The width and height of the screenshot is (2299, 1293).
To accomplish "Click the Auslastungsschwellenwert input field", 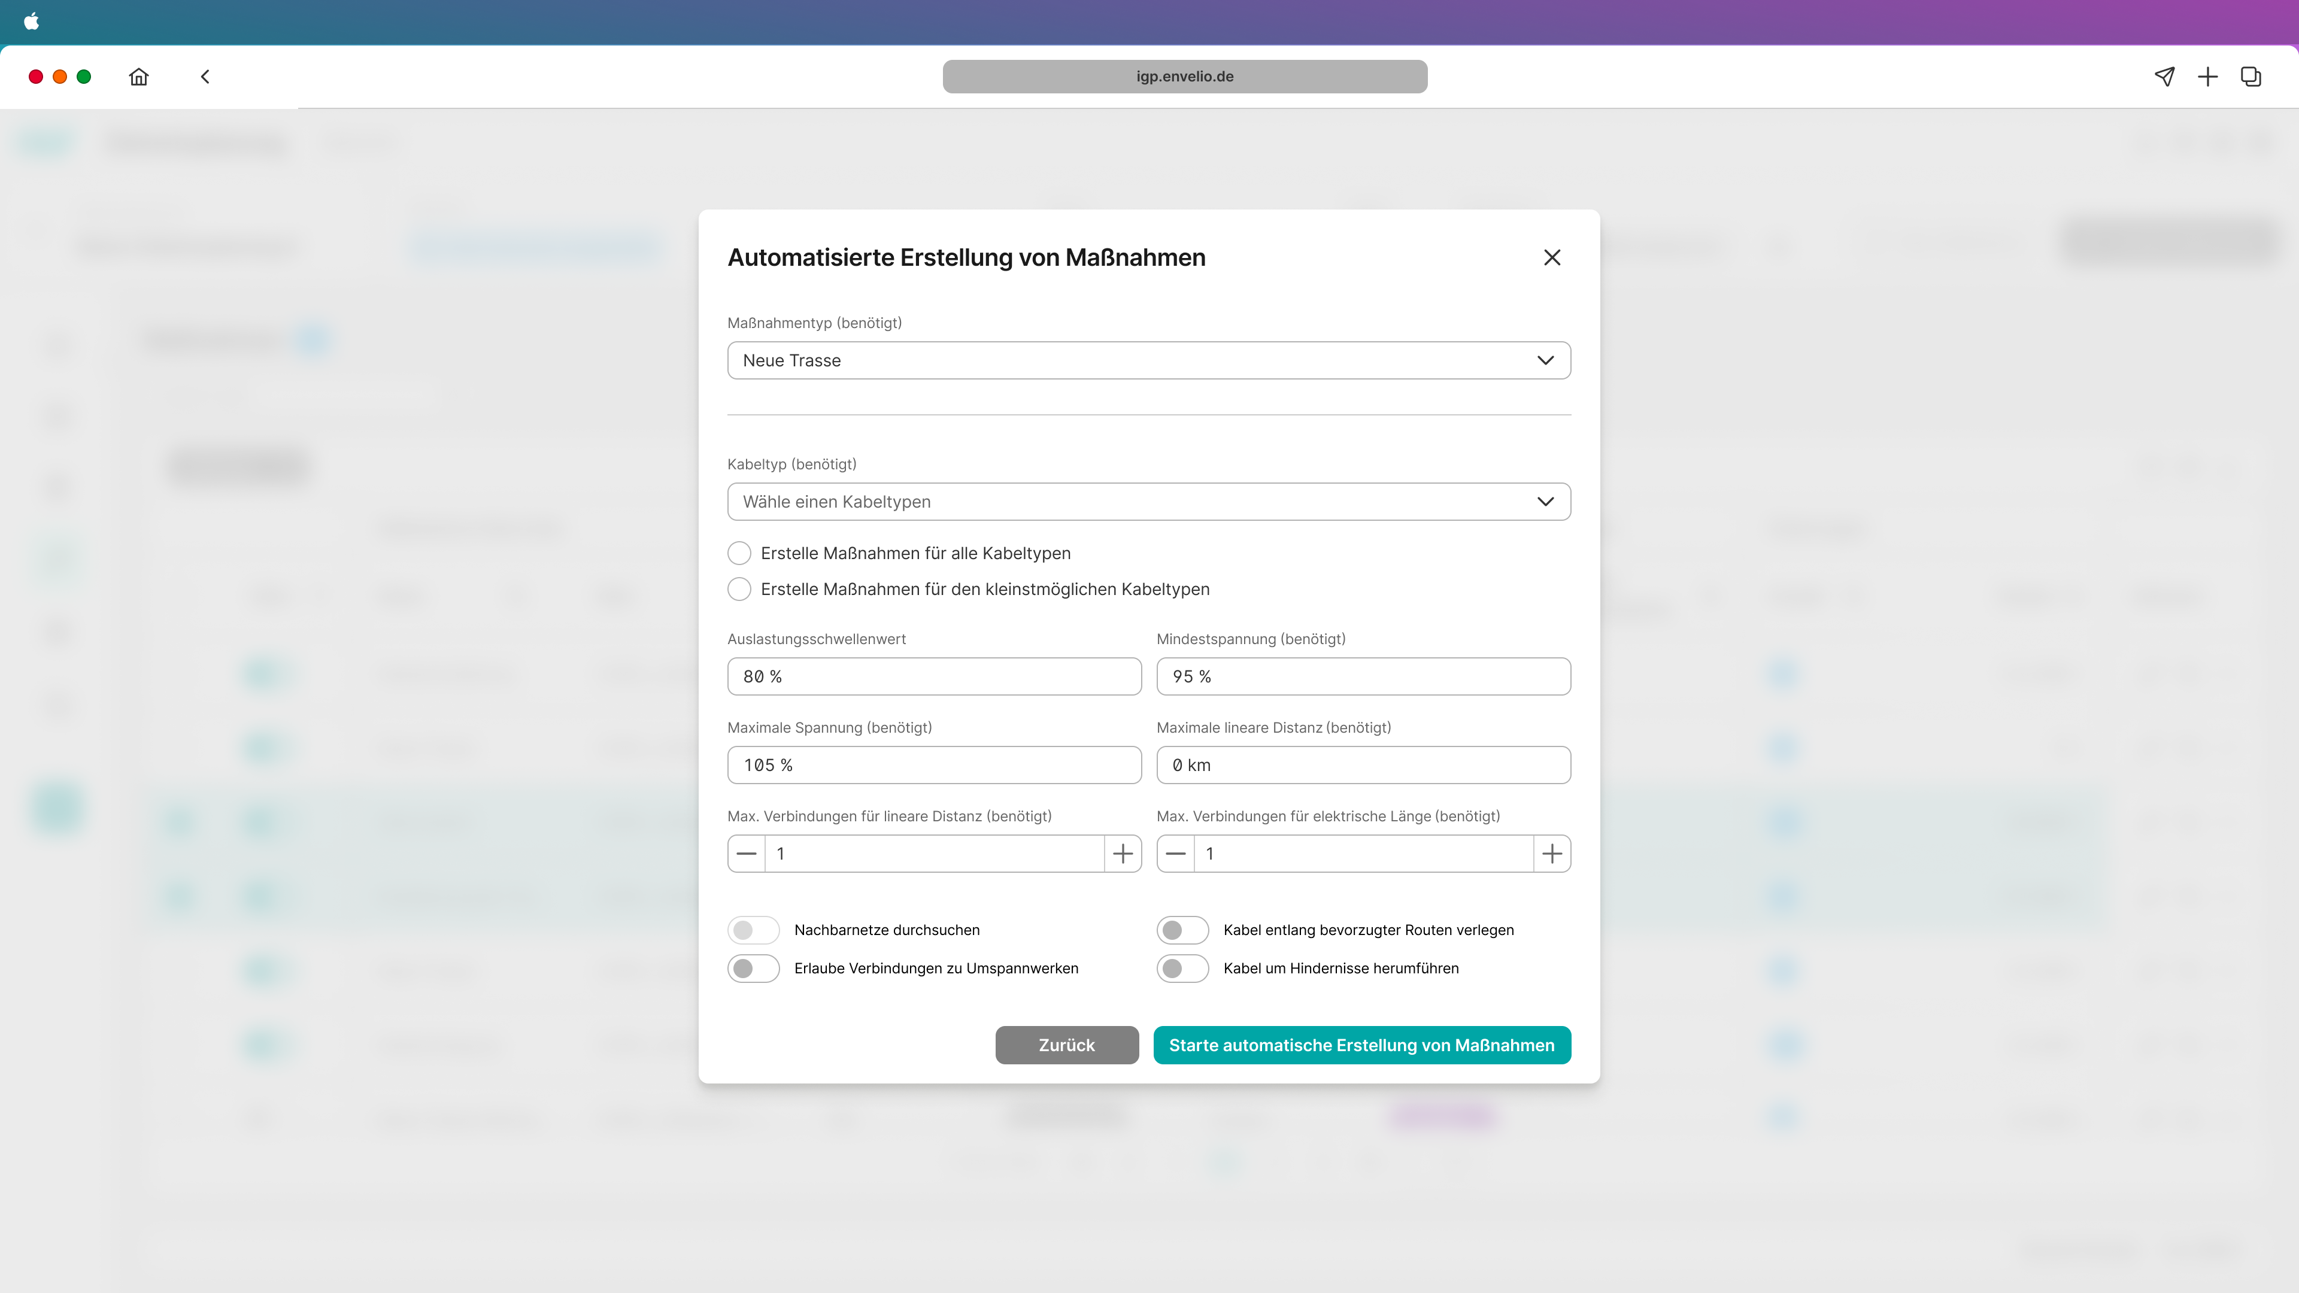I will pos(933,676).
